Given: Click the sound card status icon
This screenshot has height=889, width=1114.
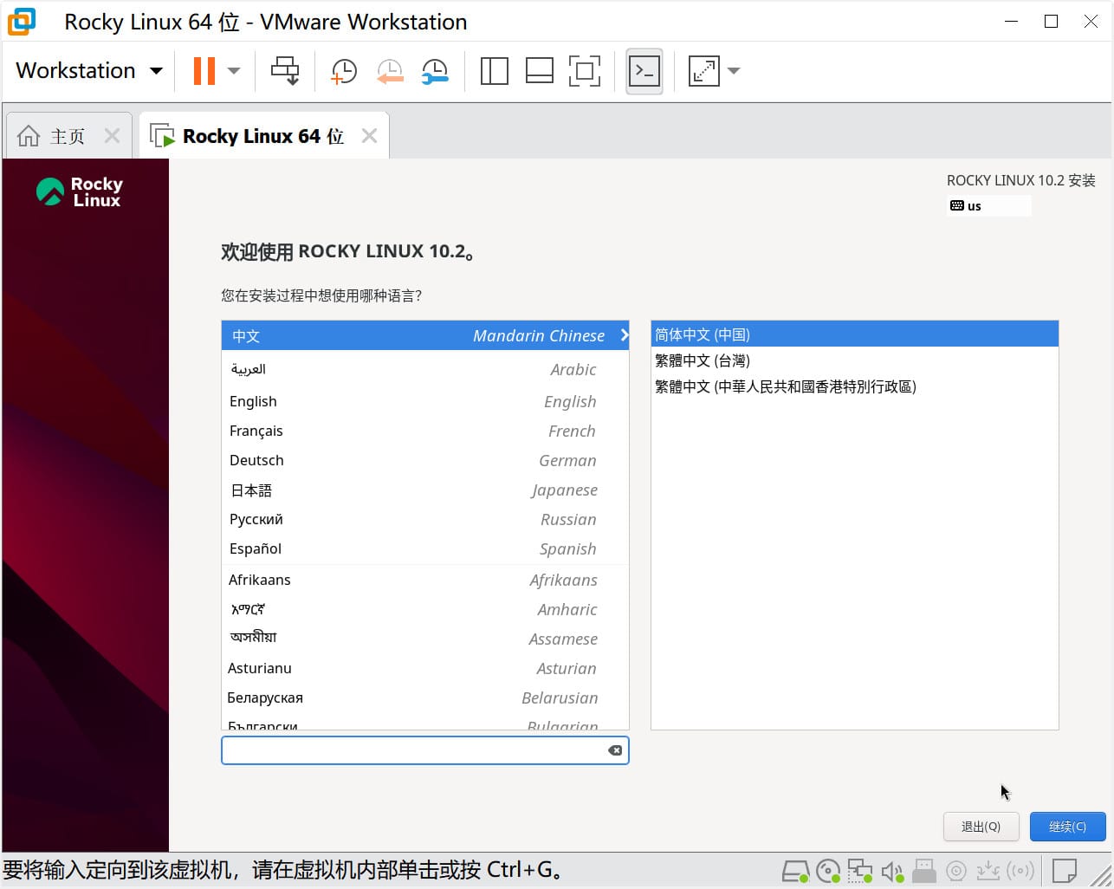Looking at the screenshot, I should coord(892,870).
